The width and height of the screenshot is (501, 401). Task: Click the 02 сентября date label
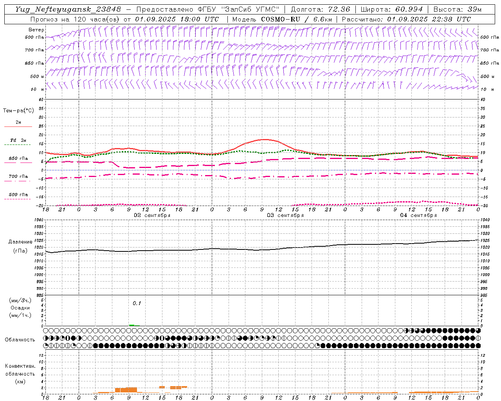[x=152, y=215]
